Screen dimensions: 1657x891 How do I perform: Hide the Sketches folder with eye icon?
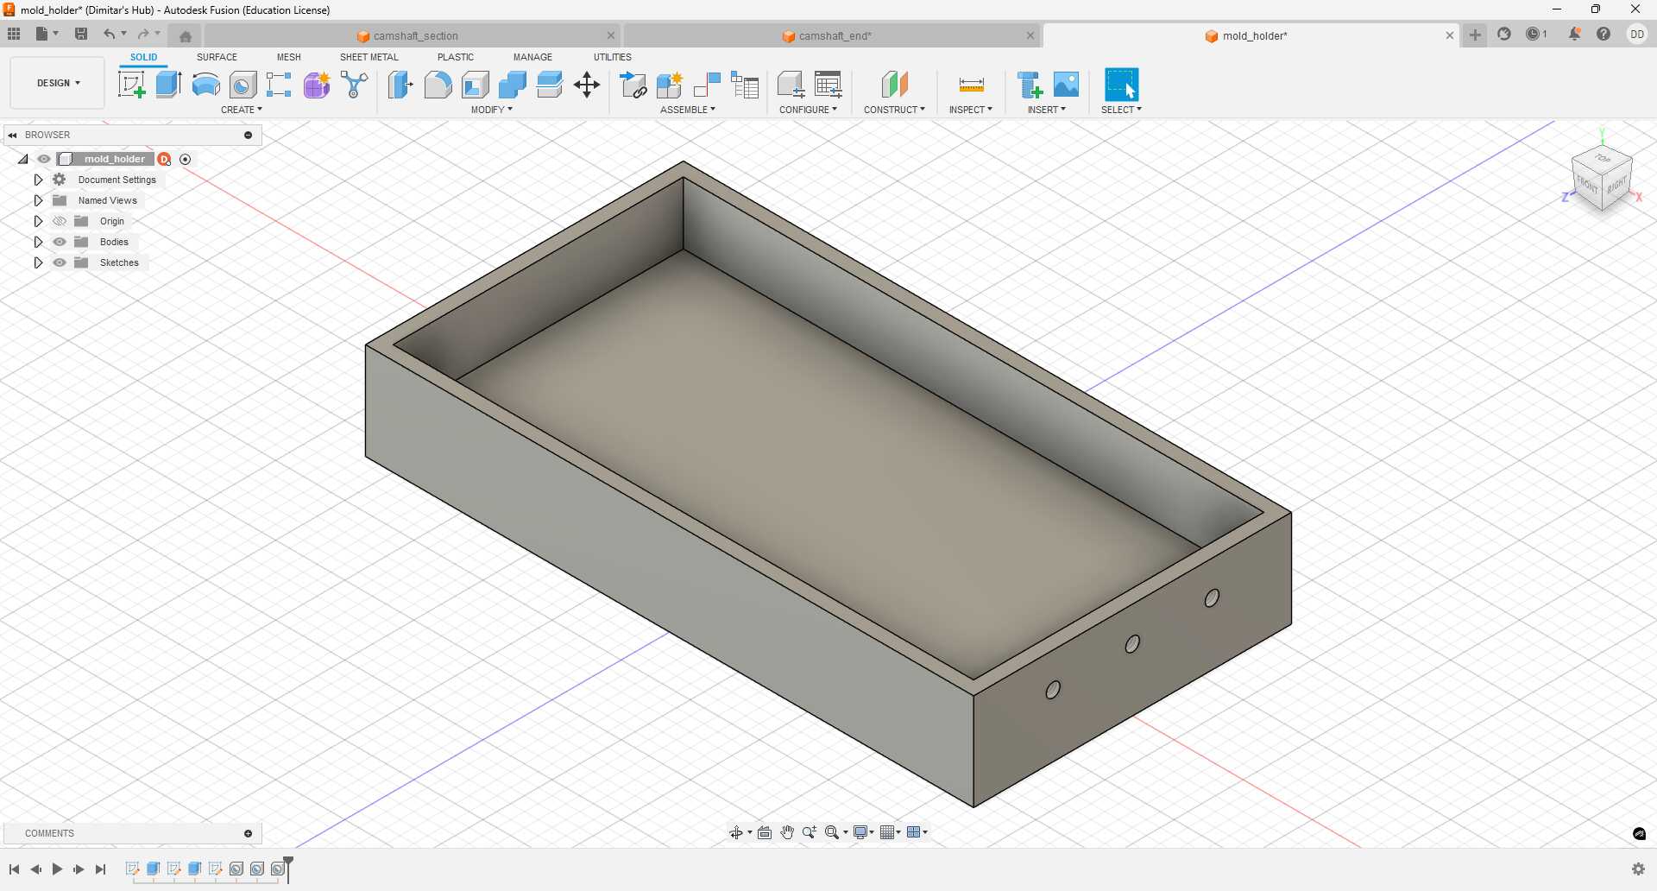click(x=60, y=262)
